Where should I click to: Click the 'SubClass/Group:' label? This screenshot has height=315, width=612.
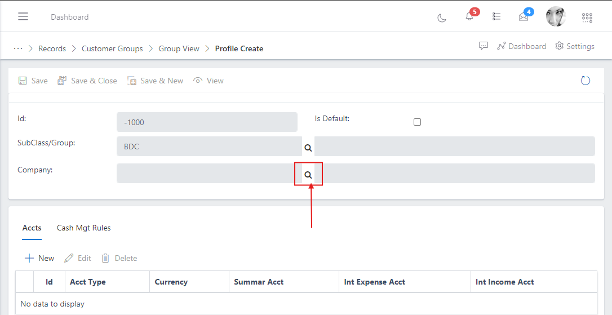[x=46, y=143]
